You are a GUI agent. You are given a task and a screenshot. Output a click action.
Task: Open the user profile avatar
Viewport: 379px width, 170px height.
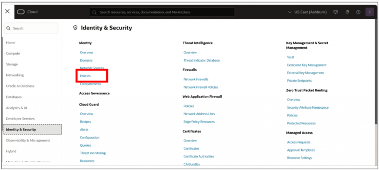tap(369, 12)
